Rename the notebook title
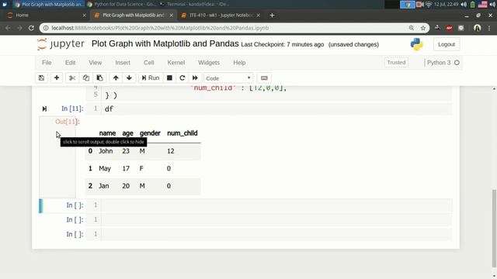The height and width of the screenshot is (279, 497). (165, 43)
